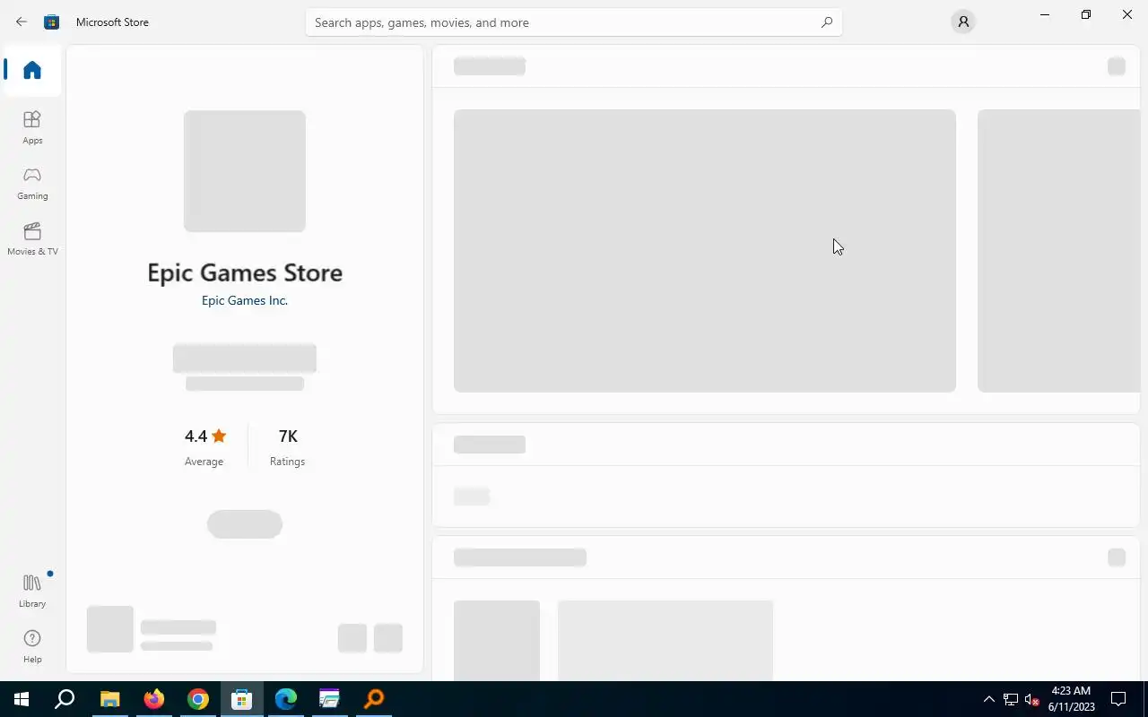The width and height of the screenshot is (1148, 717).
Task: Switch to Microsoft Store taskbar icon
Action: [x=242, y=699]
